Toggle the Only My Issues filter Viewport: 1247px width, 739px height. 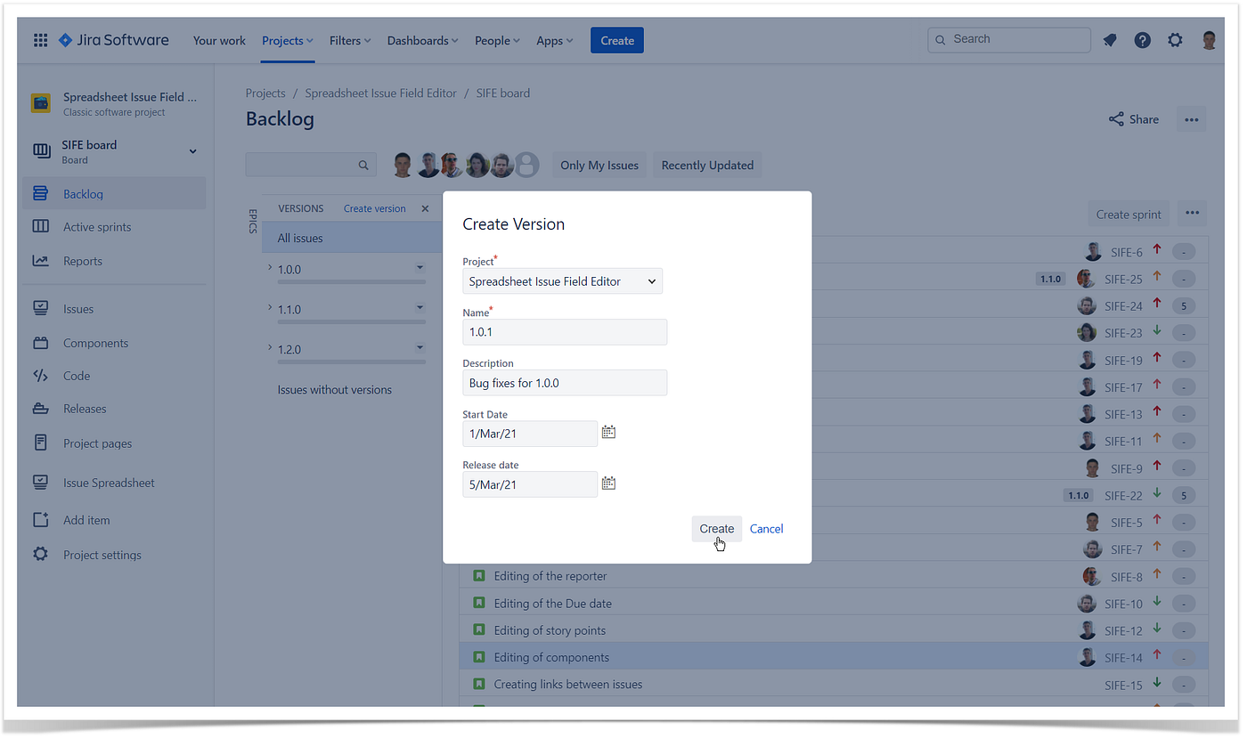(599, 165)
